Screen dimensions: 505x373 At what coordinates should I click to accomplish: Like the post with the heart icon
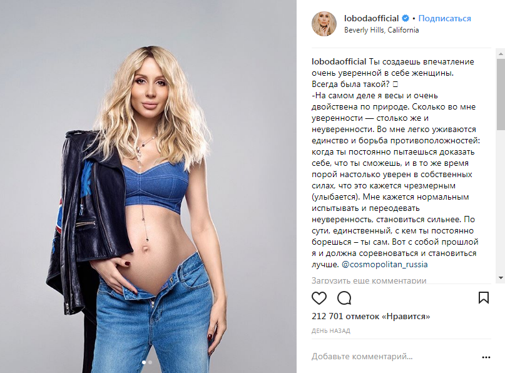319,298
